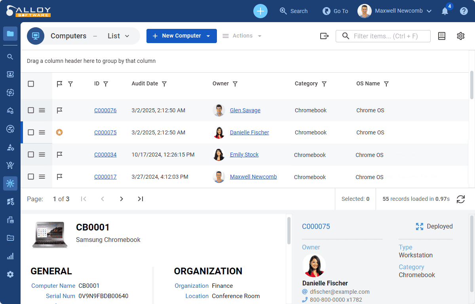
Task: Open computer record C000034 link
Action: point(105,155)
